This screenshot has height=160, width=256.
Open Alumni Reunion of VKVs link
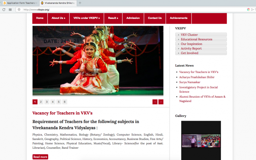tap(202, 99)
